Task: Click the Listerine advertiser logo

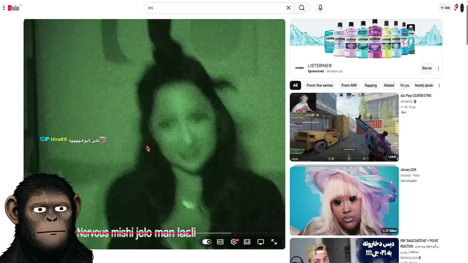Action: tap(299, 68)
